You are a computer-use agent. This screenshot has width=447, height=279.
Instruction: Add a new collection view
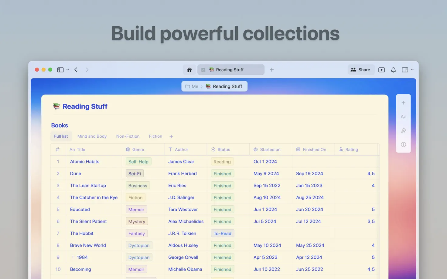pyautogui.click(x=171, y=136)
